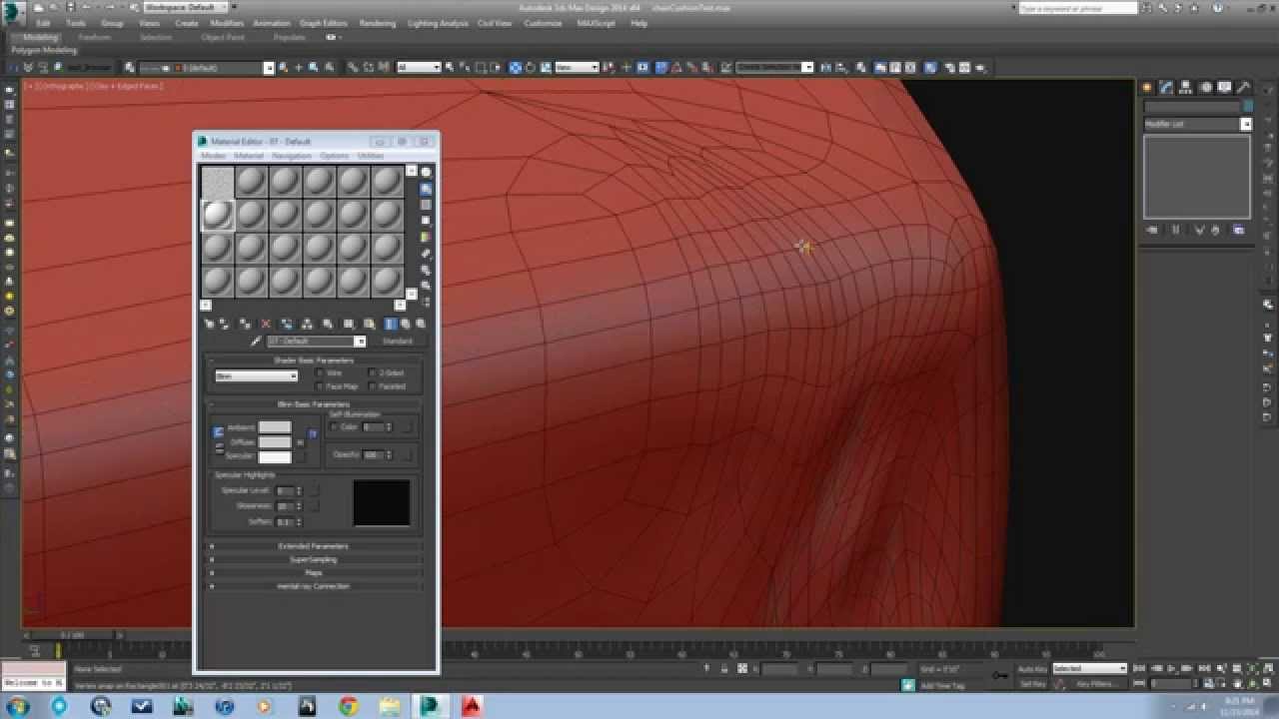This screenshot has height=719, width=1279.
Task: Open the Blinn shader type dropdown
Action: tap(256, 376)
